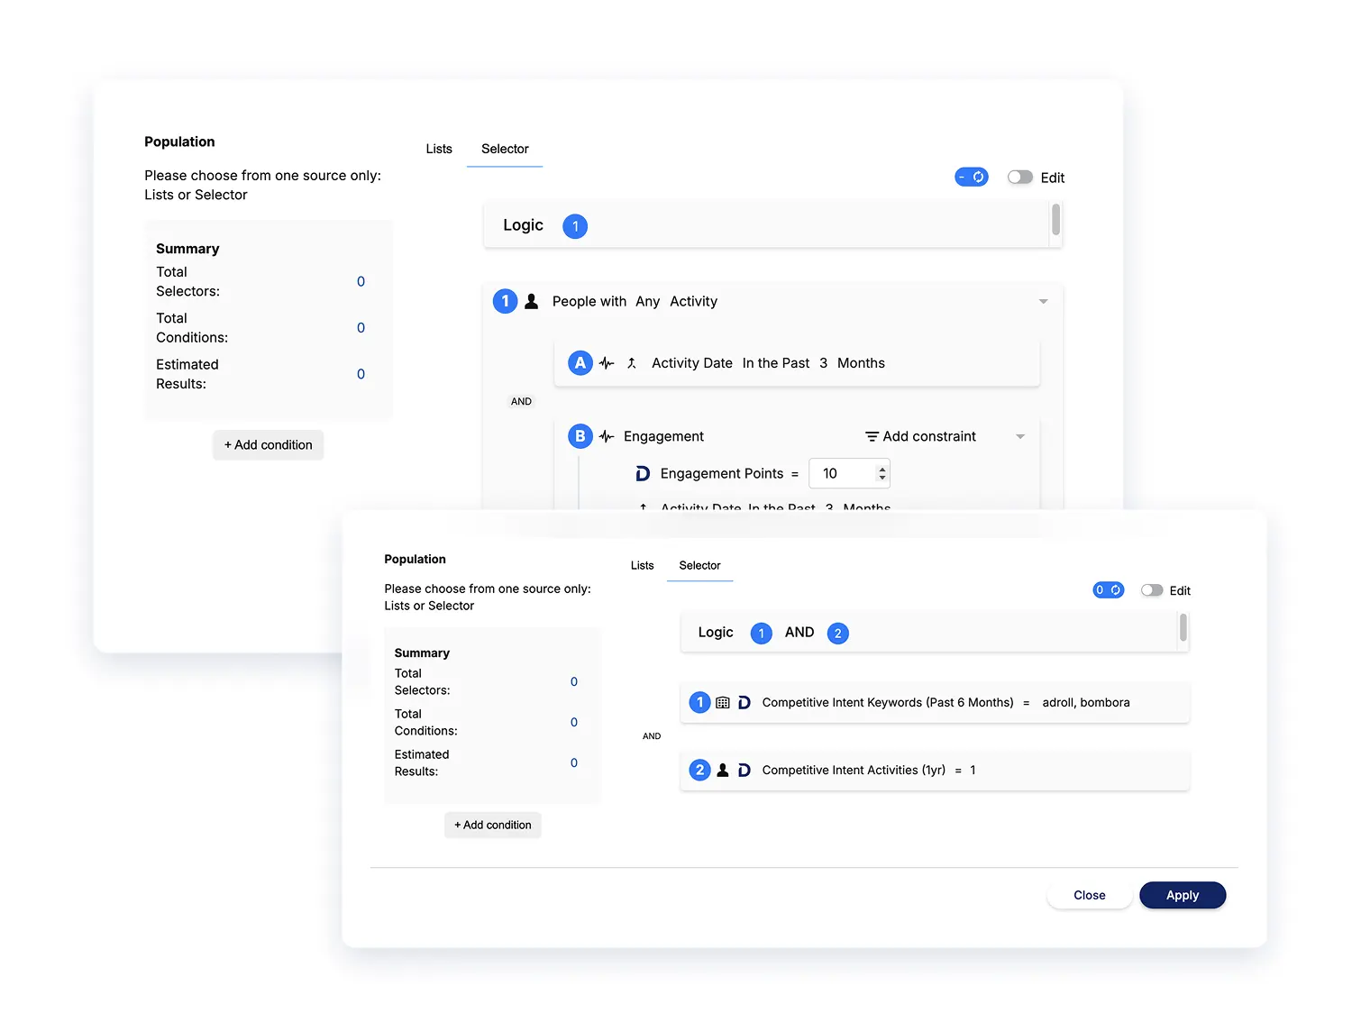The image size is (1352, 1022).
Task: Click the merge arrow icon before Activity Date
Action: pyautogui.click(x=632, y=363)
